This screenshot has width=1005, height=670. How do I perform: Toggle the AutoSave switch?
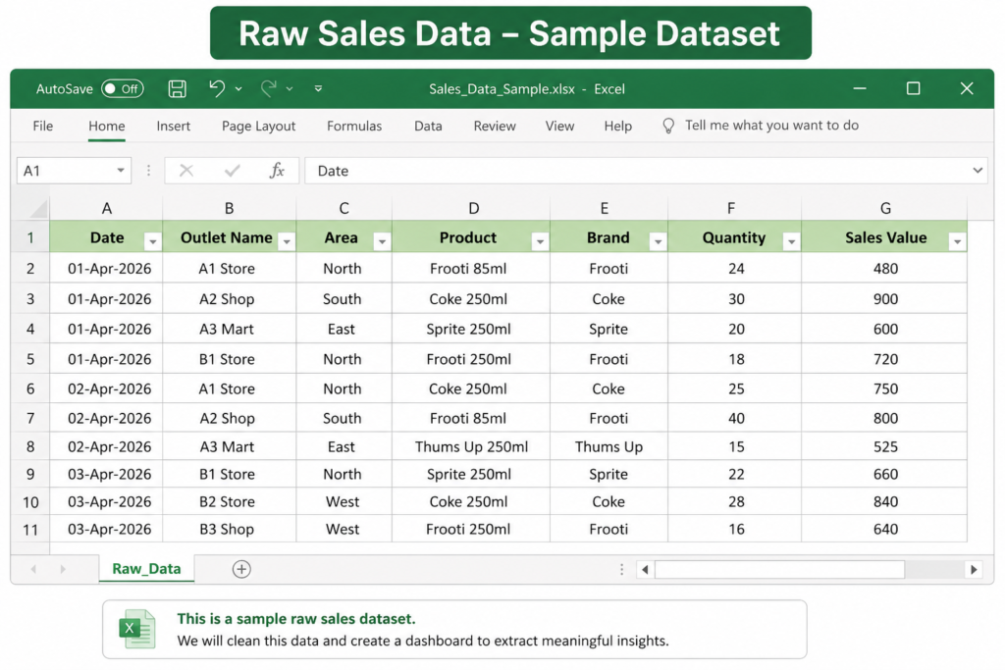coord(123,88)
